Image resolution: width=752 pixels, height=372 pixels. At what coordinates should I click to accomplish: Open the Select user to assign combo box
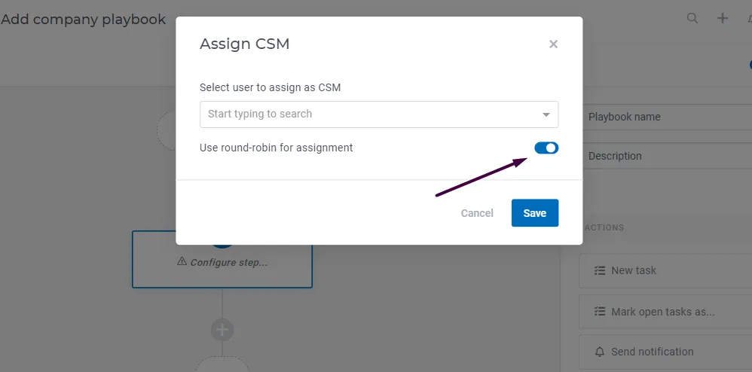379,114
